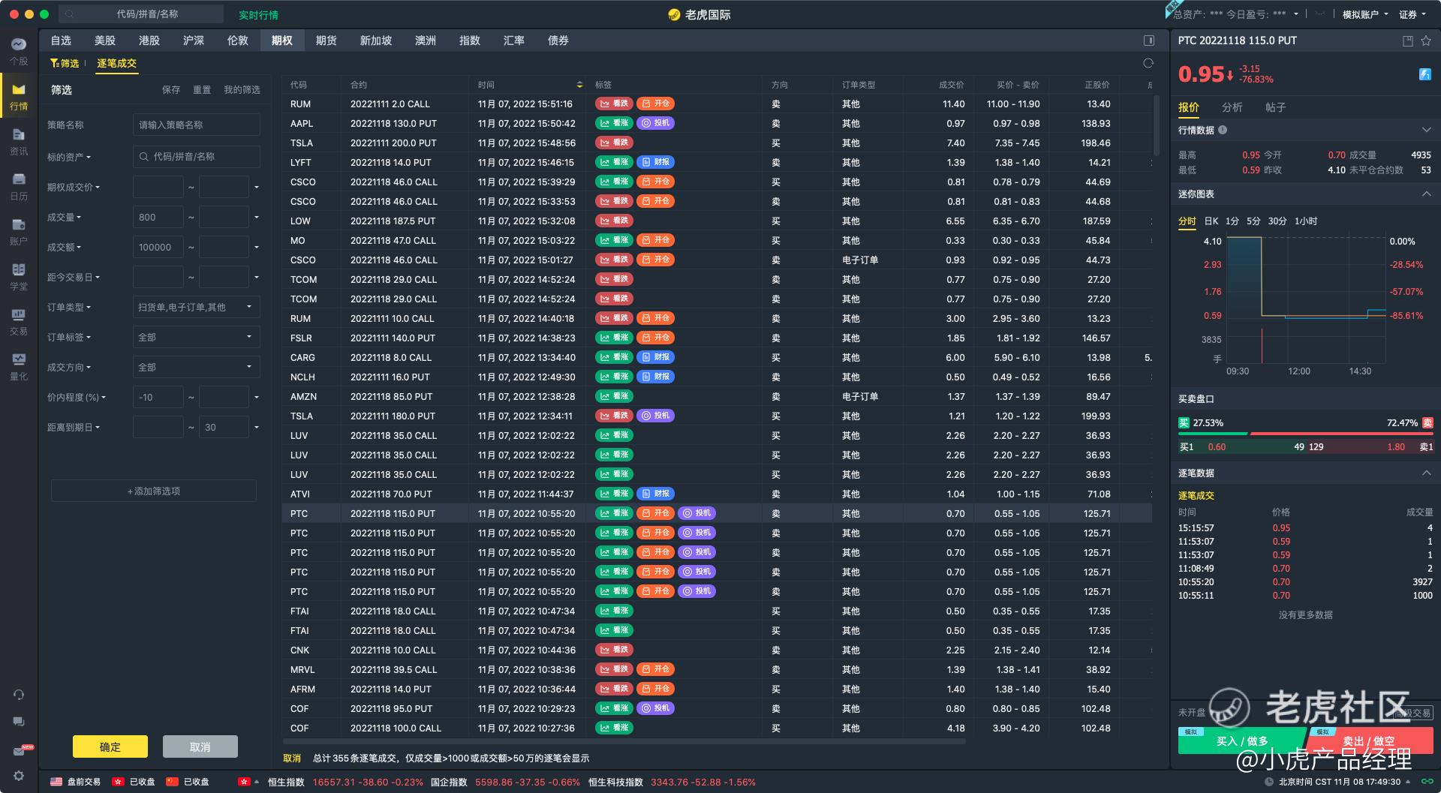Image resolution: width=1441 pixels, height=793 pixels.
Task: Open the 证券 dropdown in title bar
Action: [1412, 14]
